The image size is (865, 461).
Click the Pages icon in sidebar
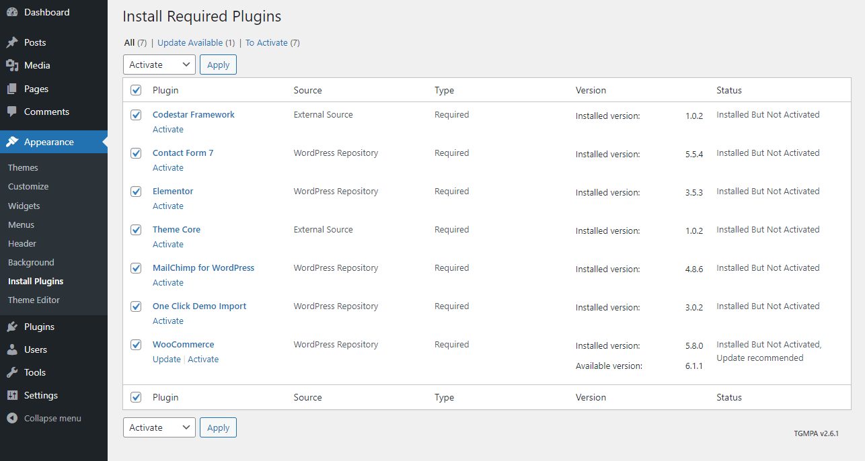click(x=12, y=89)
